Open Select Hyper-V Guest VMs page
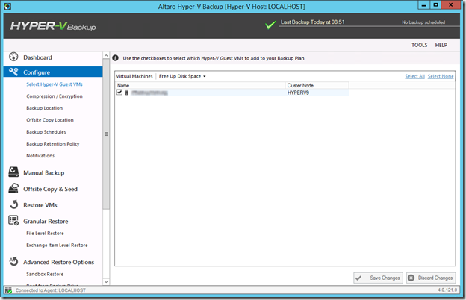466x300 pixels. tap(55, 84)
